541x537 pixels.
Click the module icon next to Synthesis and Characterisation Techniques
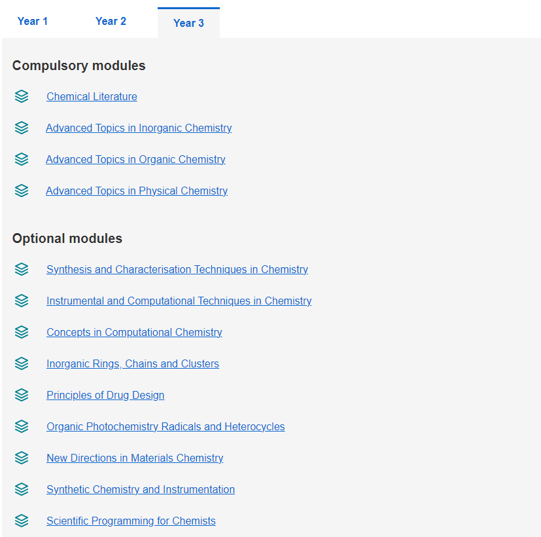click(22, 269)
